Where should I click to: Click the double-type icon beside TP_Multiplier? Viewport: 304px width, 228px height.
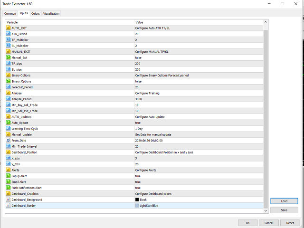[8, 40]
